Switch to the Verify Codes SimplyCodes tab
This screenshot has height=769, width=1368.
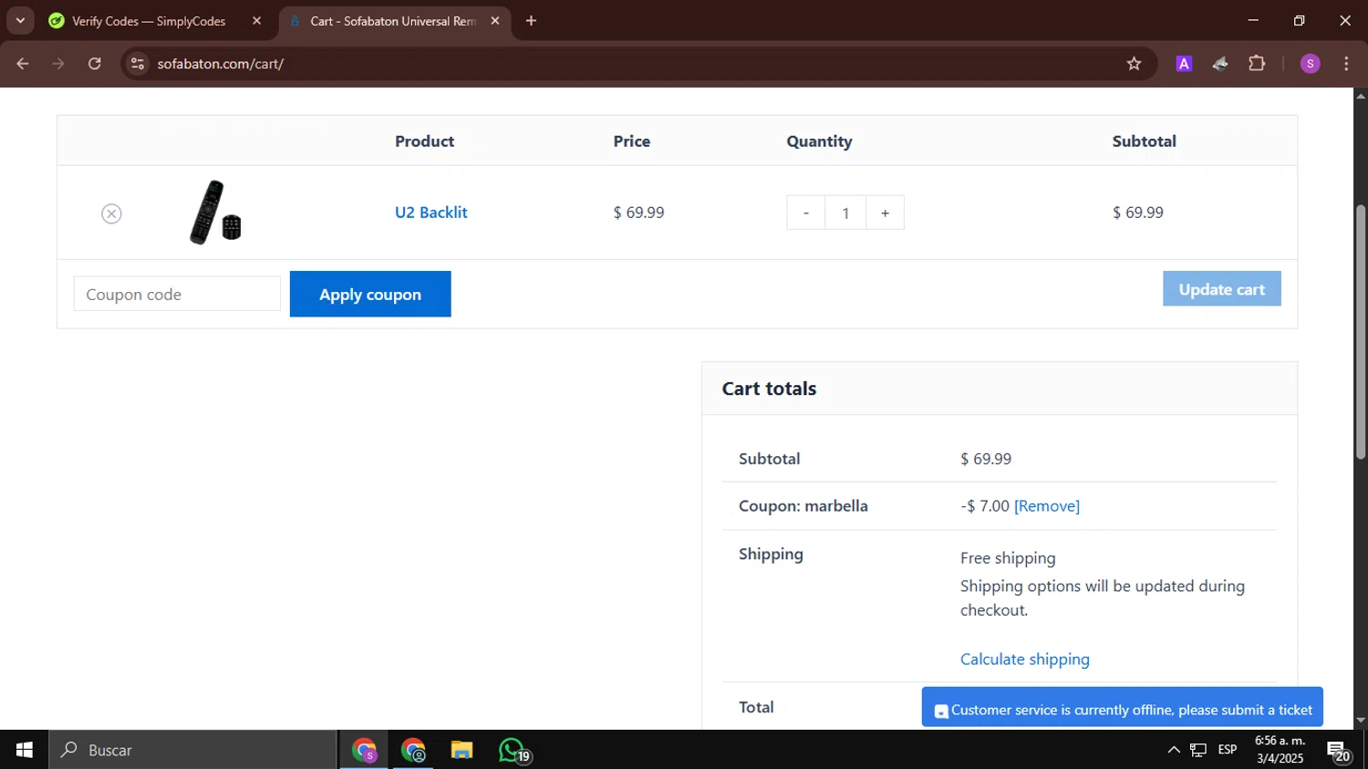coord(149,21)
